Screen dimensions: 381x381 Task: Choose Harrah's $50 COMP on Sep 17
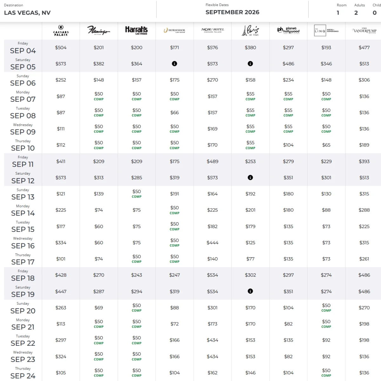click(x=137, y=259)
